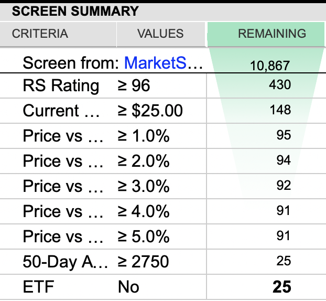Screen dimensions: 326x301
Task: Click the ETF value "No"
Action: coord(128,287)
